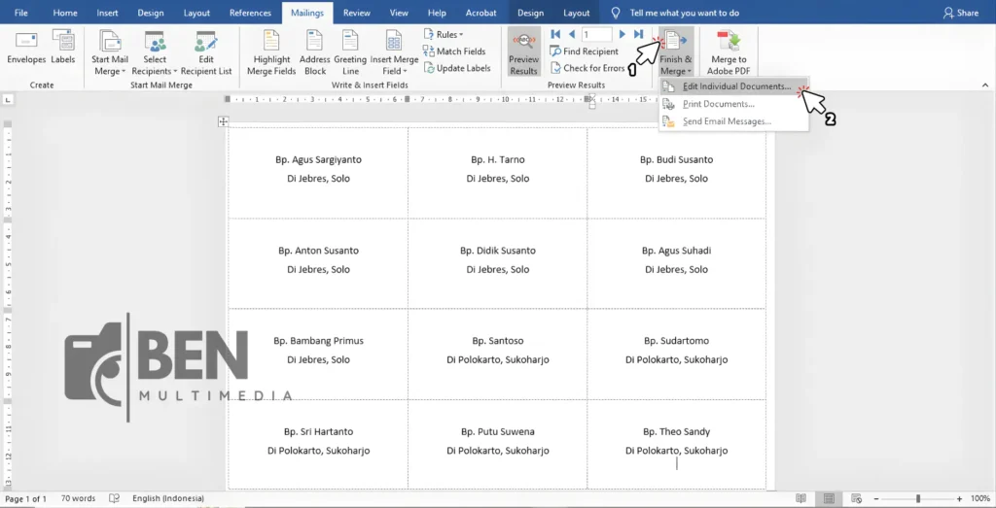Switch to the References tab
Screen dimensions: 996x508
point(250,13)
